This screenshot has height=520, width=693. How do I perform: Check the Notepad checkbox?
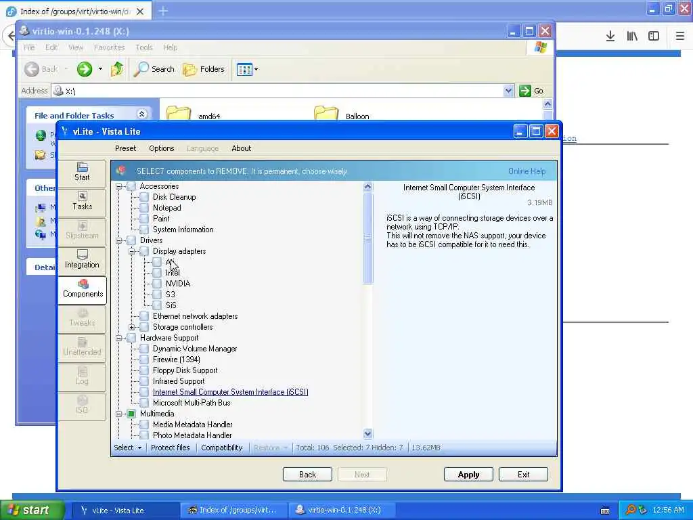click(x=144, y=208)
